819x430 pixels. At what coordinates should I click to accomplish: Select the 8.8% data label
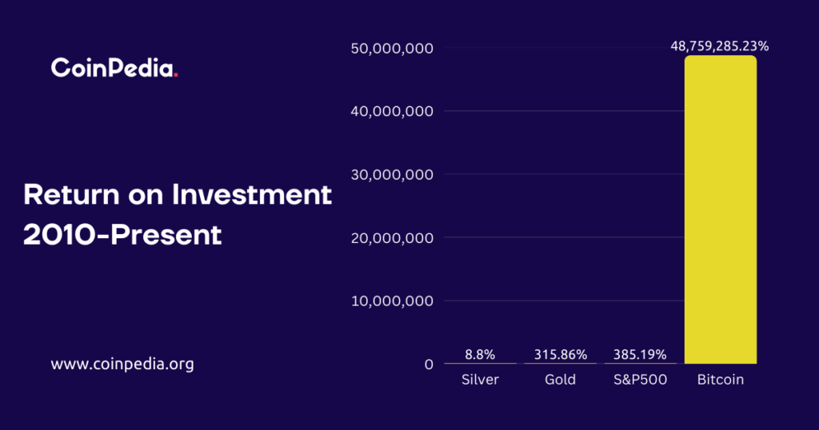[480, 354]
